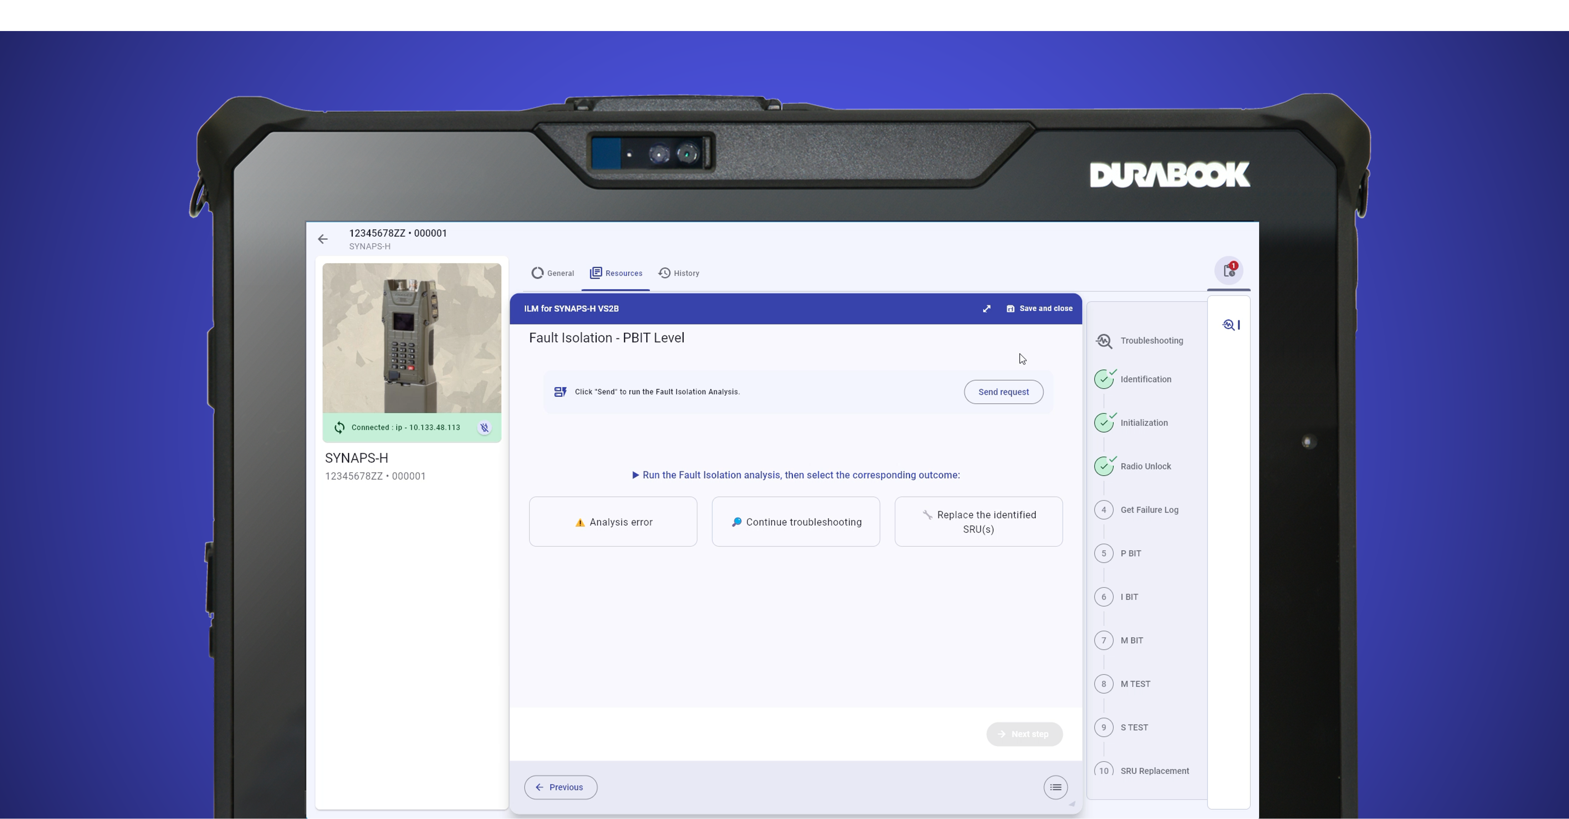The image size is (1569, 819).
Task: Click the Next step button
Action: pyautogui.click(x=1024, y=734)
